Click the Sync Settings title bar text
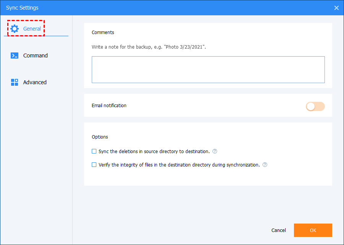Screen dimensions: 344x245 [22, 8]
